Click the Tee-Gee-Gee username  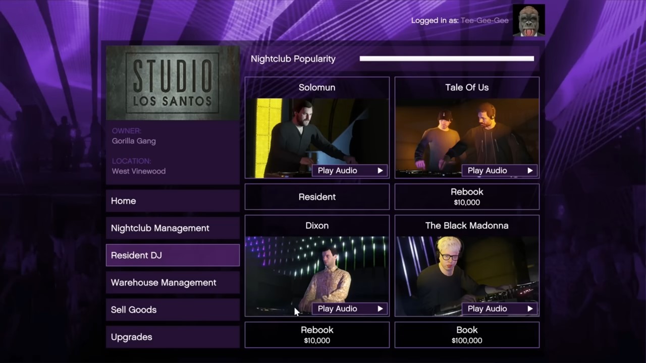[x=484, y=21]
